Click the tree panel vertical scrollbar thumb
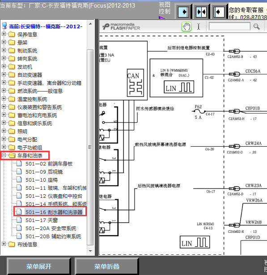Viewport: 267px width, 275px height. pyautogui.click(x=90, y=147)
